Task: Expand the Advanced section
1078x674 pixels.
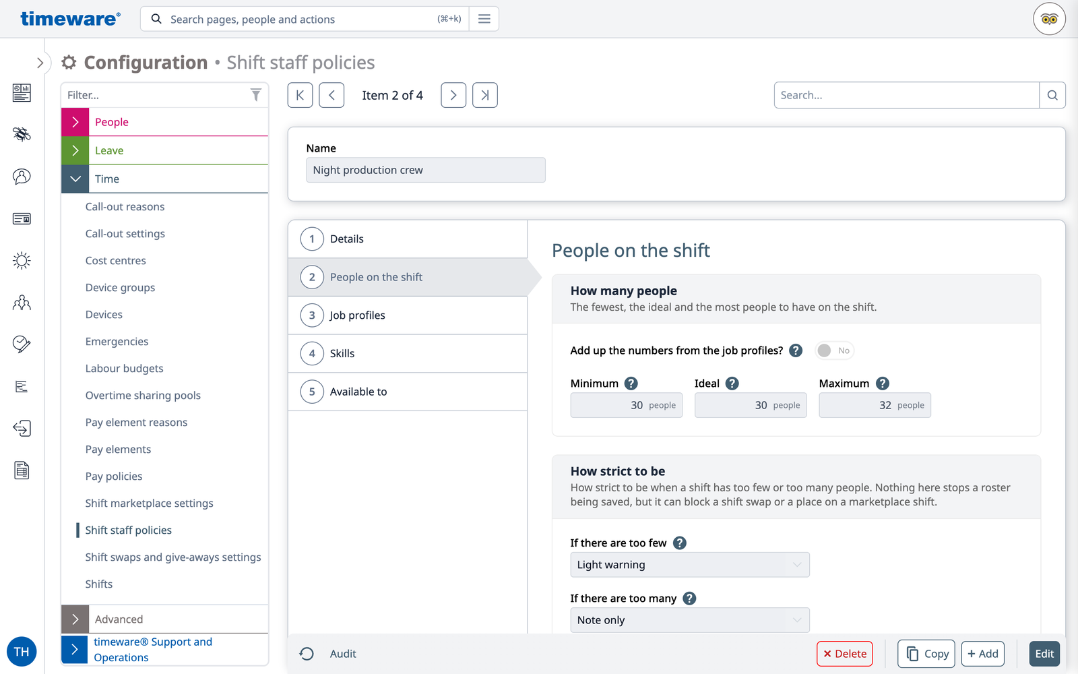Action: (x=75, y=619)
